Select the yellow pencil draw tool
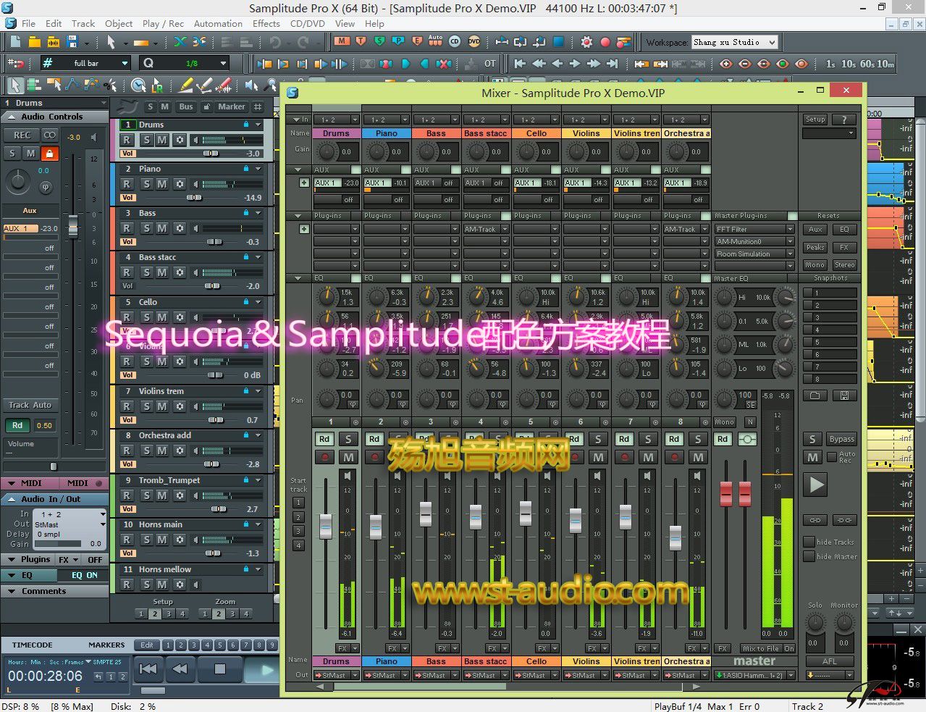 186,85
